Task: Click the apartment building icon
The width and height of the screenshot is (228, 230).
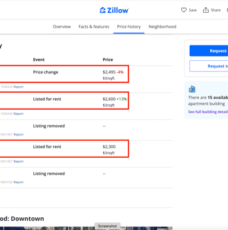Action: tap(192, 89)
